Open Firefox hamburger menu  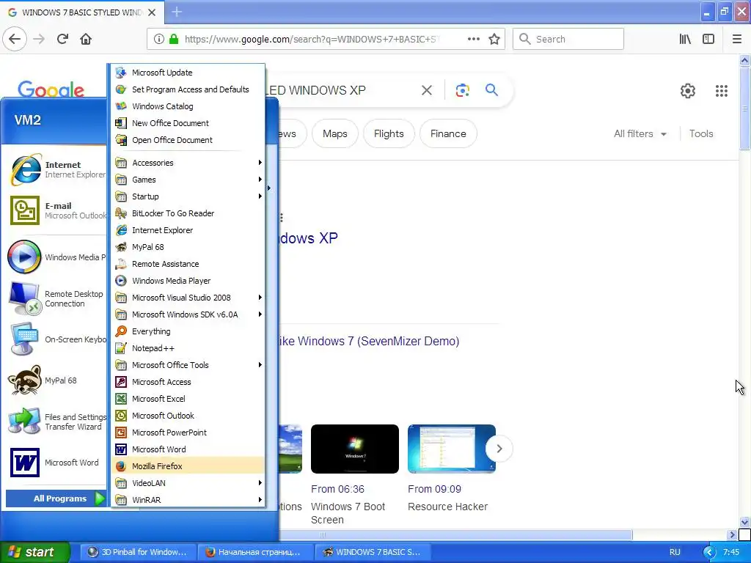click(x=736, y=40)
